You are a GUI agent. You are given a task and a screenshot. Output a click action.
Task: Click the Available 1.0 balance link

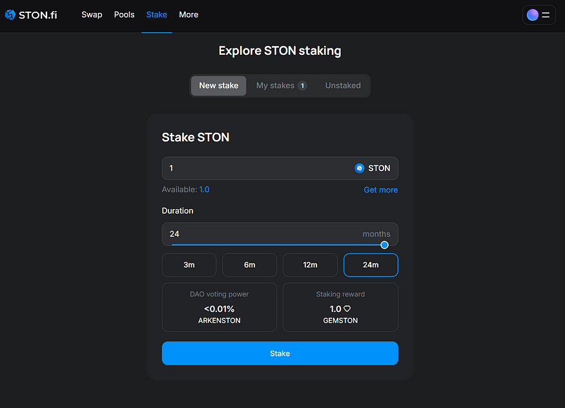click(x=204, y=190)
